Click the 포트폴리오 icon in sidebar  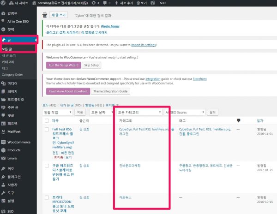(x=3, y=100)
